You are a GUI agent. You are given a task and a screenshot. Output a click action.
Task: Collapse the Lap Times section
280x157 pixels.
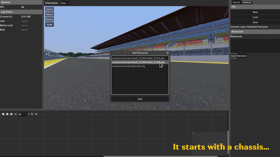[x=21, y=12]
